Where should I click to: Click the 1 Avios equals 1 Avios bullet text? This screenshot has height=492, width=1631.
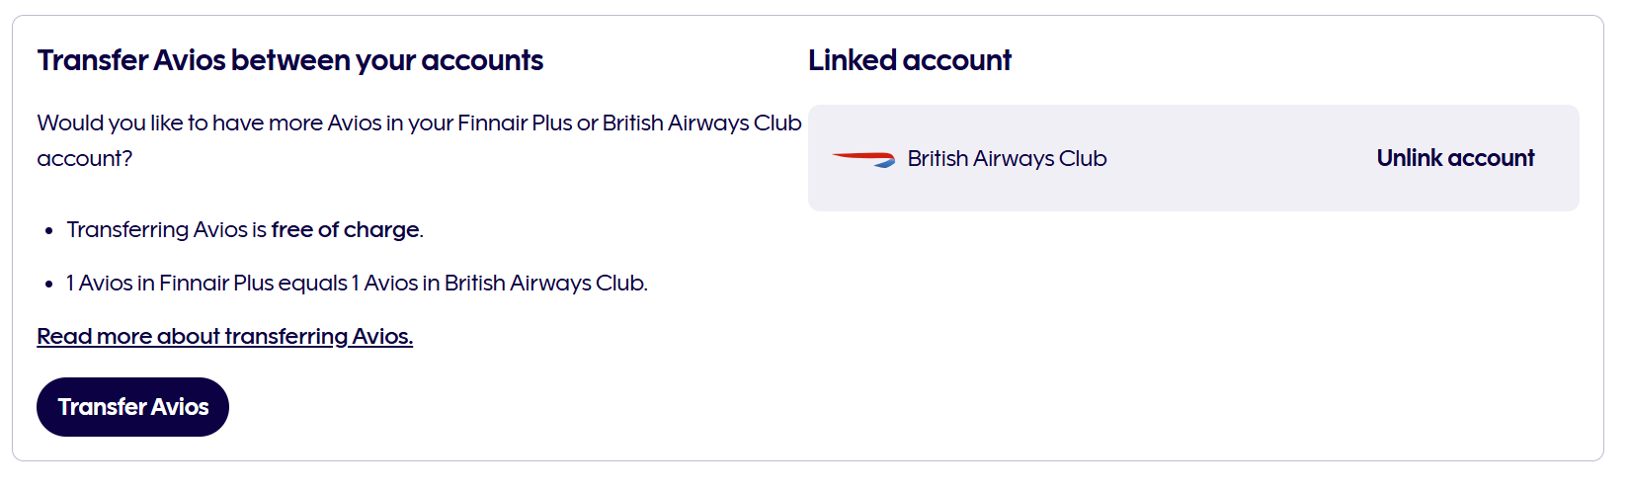(357, 283)
